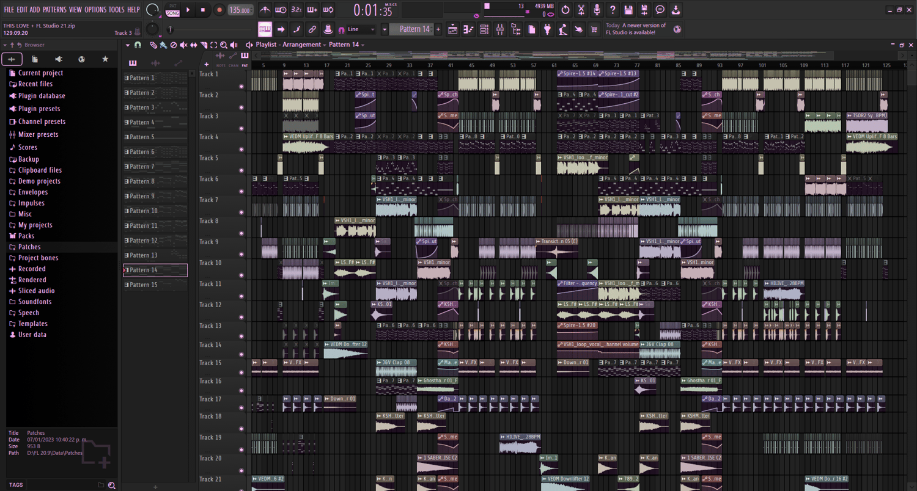Toggle typing keyboard to piano

[x=265, y=29]
